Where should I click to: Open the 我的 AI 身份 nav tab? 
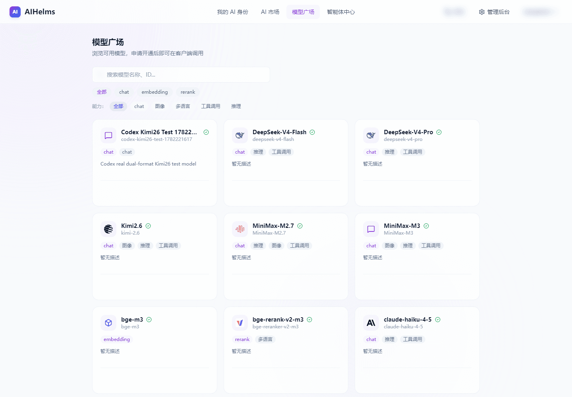(x=232, y=12)
